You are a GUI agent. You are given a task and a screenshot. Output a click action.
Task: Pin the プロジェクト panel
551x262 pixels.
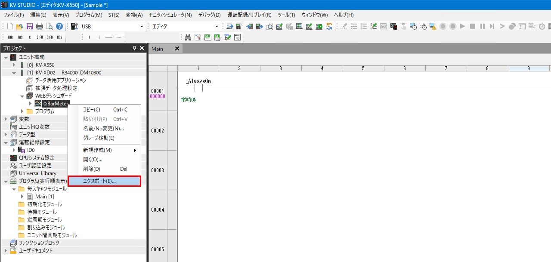pyautogui.click(x=134, y=49)
